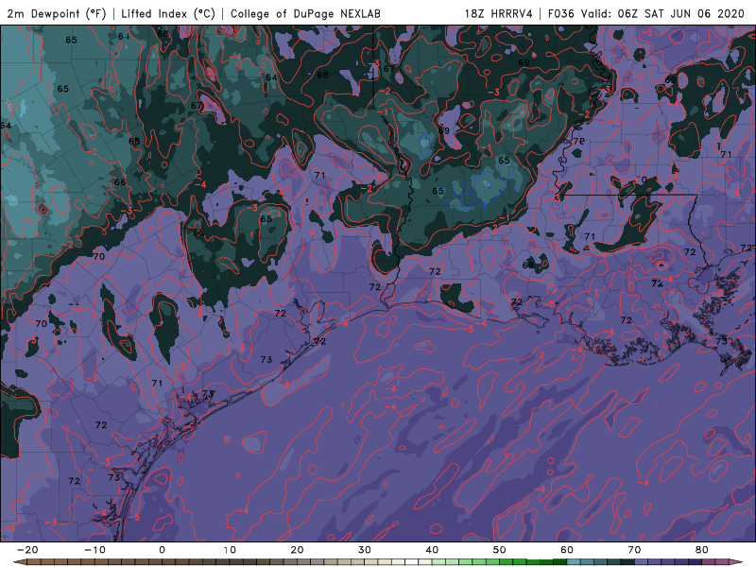
Task: Click the '40' colorbar tick label
Action: pyautogui.click(x=432, y=550)
